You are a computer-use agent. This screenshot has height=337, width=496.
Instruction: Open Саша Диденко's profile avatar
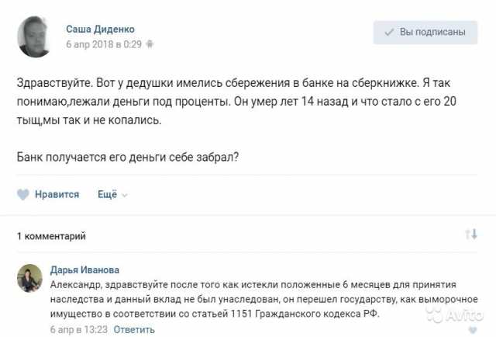tap(34, 37)
